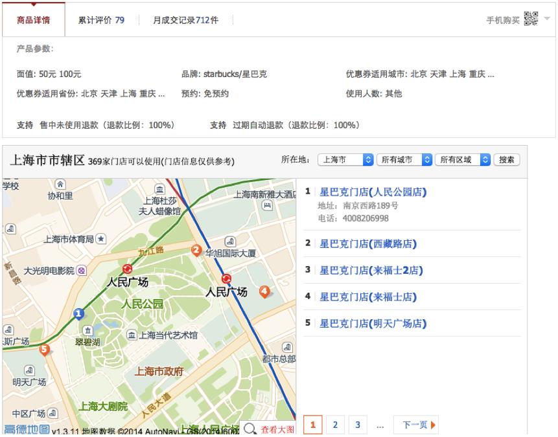The image size is (558, 437).
Task: Click 下一页 next page button
Action: pyautogui.click(x=415, y=425)
